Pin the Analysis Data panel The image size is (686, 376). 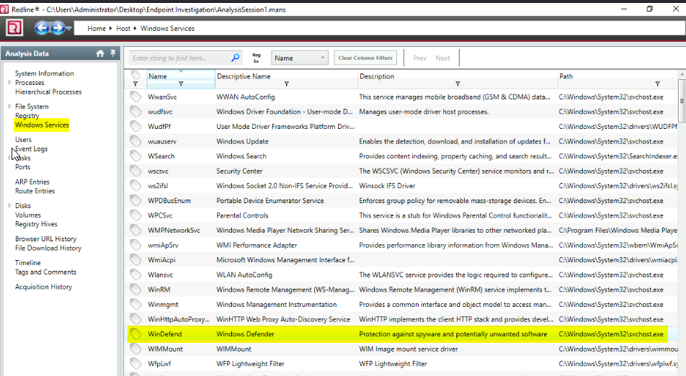point(113,53)
